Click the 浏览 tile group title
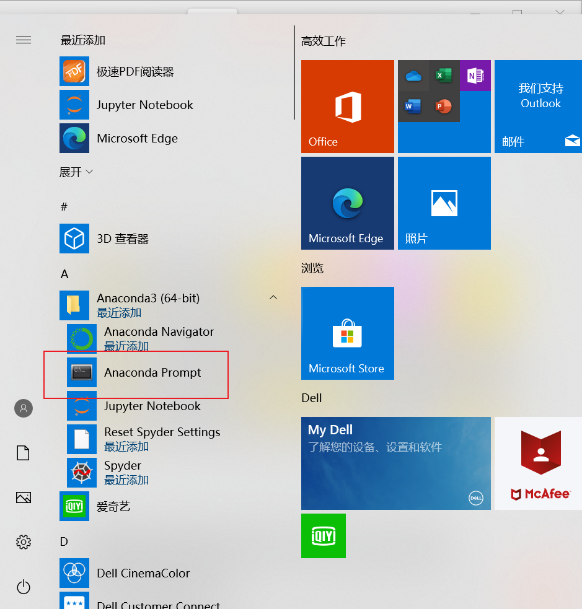This screenshot has height=609, width=582. coord(312,268)
